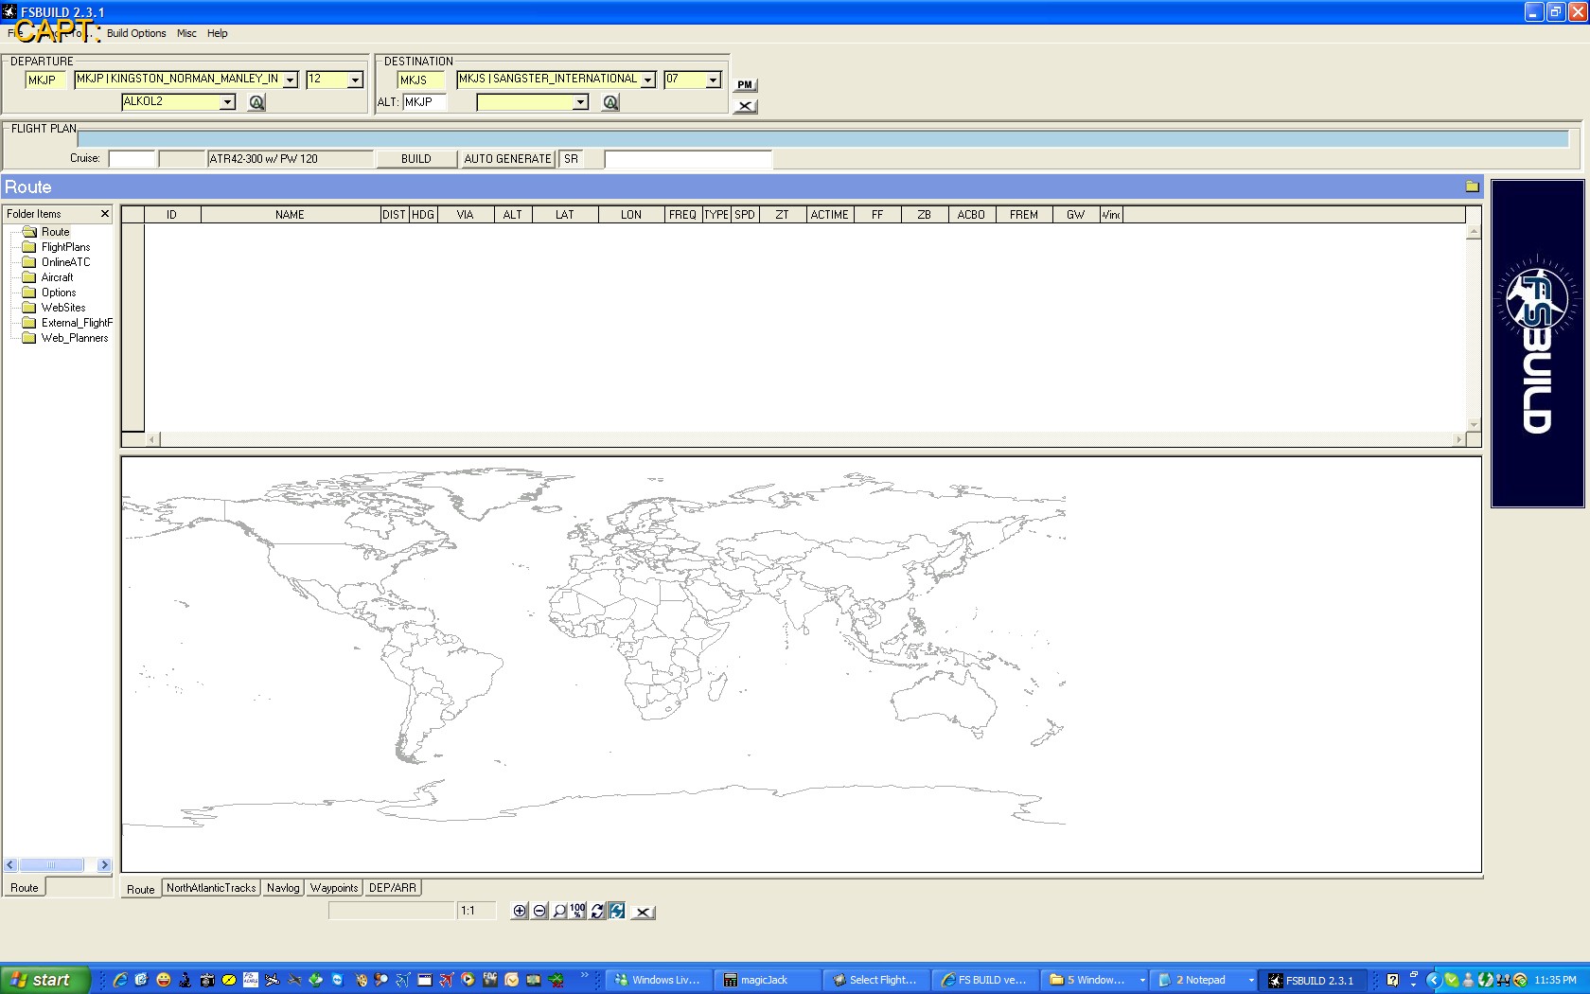This screenshot has width=1590, height=994.
Task: Click the black refresh map icon
Action: tap(597, 911)
